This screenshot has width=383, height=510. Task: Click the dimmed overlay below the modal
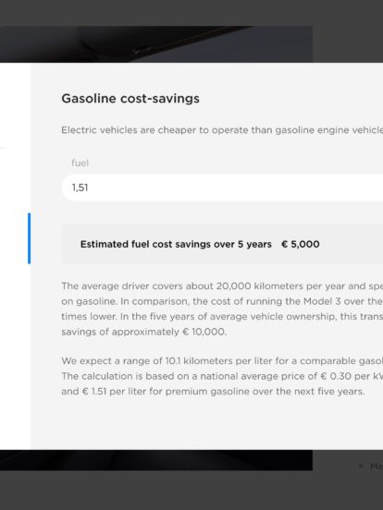191,492
